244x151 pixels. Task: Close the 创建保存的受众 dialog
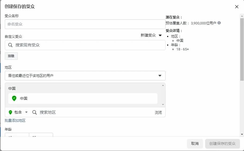tap(237, 7)
